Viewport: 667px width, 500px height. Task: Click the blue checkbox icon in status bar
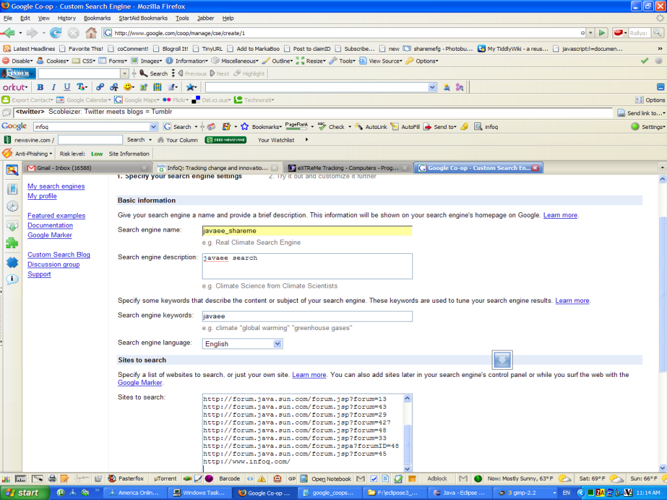click(374, 479)
